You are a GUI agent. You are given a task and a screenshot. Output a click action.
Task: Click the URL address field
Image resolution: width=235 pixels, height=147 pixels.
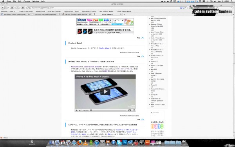pos(105,8)
